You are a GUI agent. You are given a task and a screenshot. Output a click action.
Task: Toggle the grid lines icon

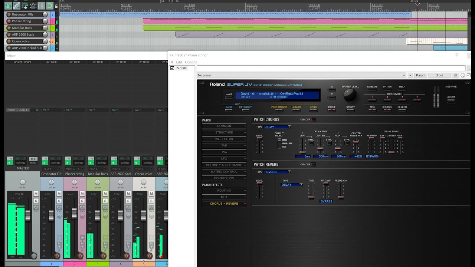pyautogui.click(x=41, y=6)
